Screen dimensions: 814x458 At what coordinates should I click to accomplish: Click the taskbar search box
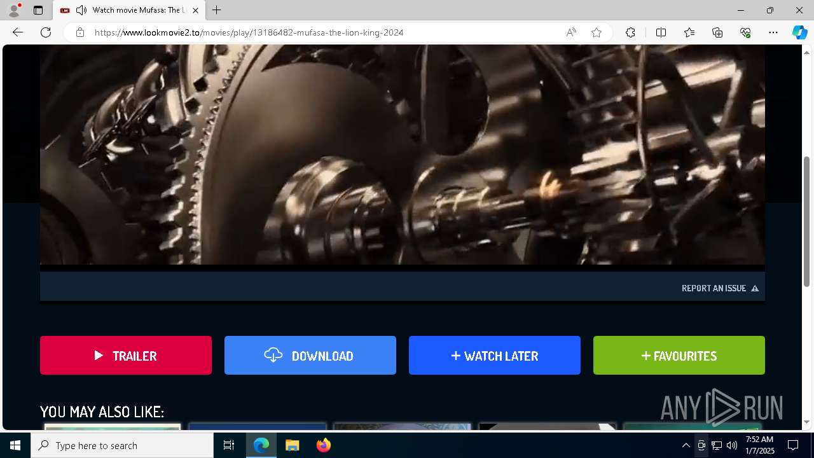tap(122, 445)
